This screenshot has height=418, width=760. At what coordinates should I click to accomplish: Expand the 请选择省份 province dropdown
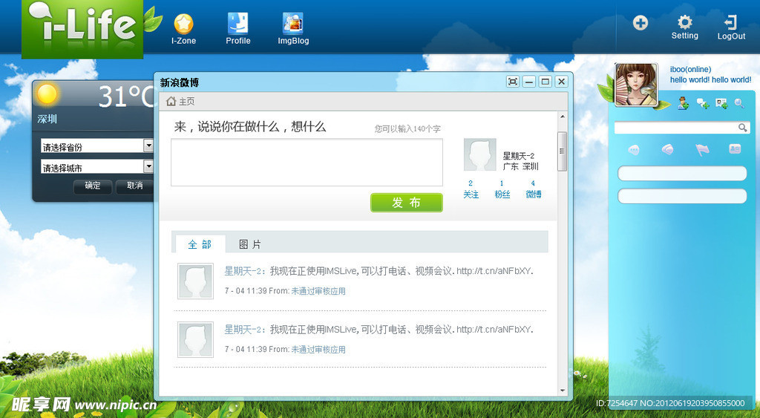pos(148,146)
